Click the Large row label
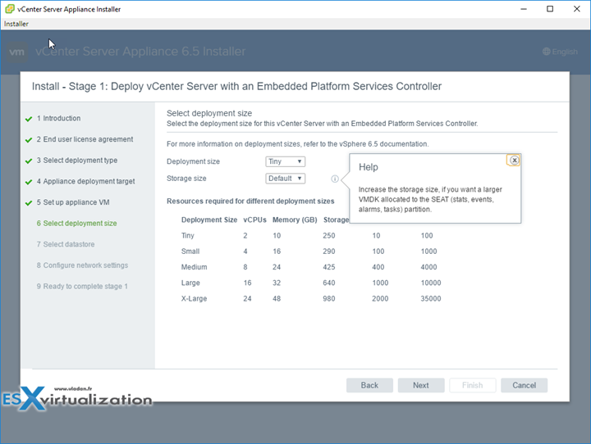Screen dimensions: 591x444 [x=190, y=283]
